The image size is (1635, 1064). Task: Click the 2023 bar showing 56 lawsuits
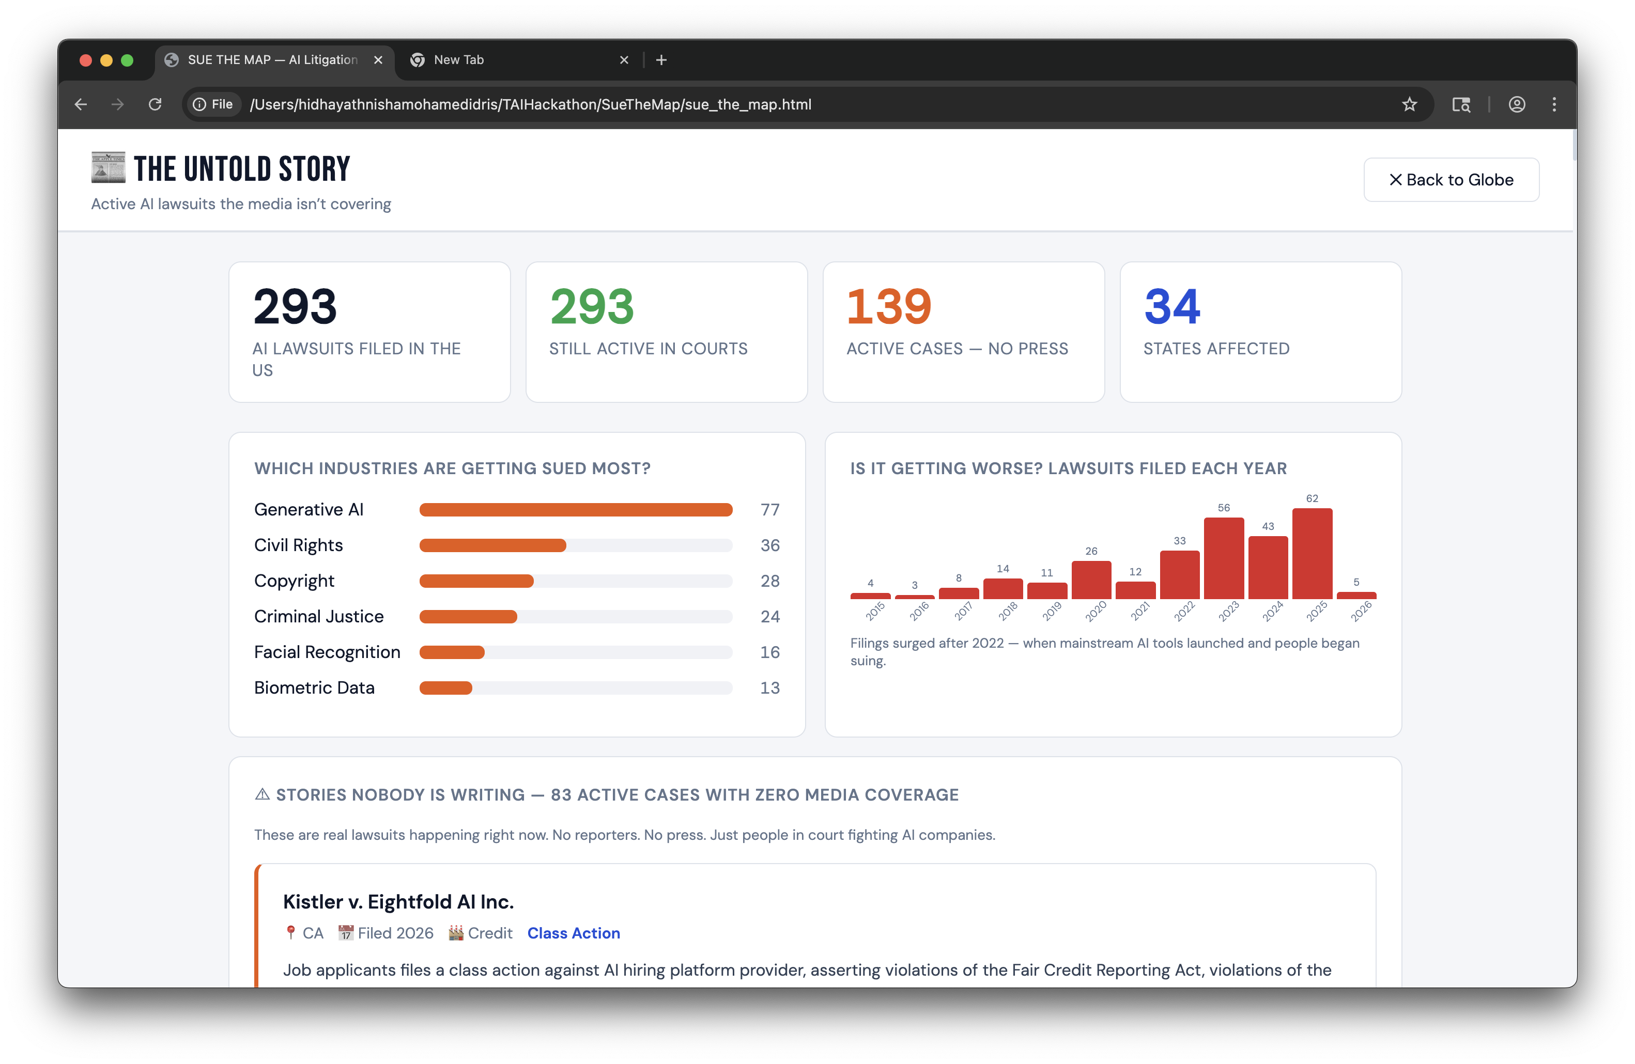pyautogui.click(x=1224, y=559)
